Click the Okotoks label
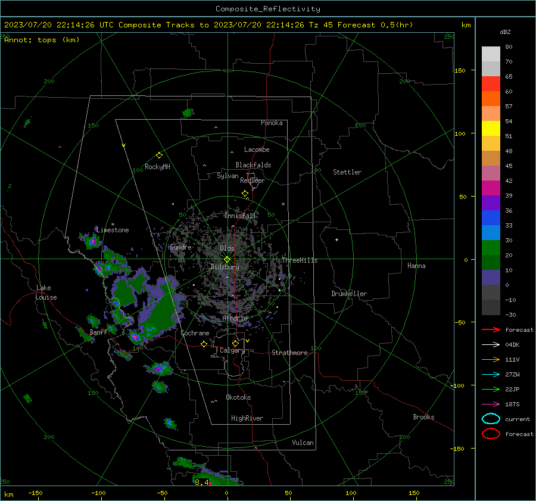Image resolution: width=536 pixels, height=501 pixels. click(238, 397)
